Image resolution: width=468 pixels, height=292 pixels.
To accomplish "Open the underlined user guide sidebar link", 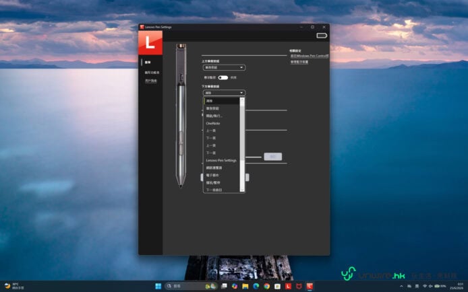I will click(x=151, y=81).
